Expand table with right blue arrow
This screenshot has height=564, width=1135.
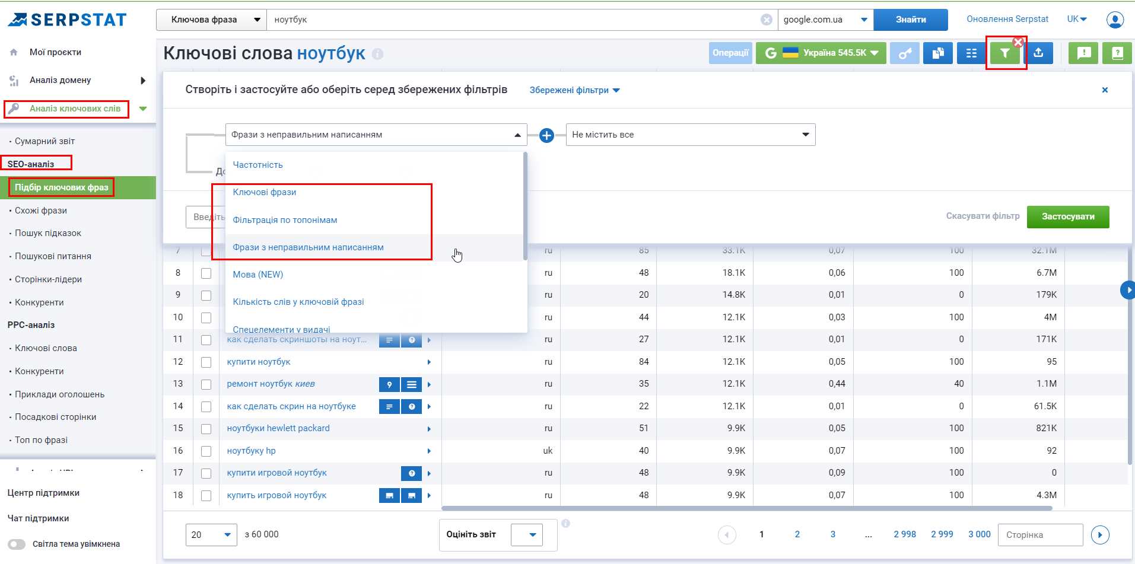(x=1128, y=290)
